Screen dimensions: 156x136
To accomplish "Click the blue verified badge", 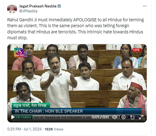I will coord(59,6).
